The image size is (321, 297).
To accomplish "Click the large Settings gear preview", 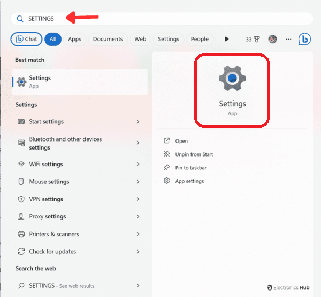I will point(232,79).
